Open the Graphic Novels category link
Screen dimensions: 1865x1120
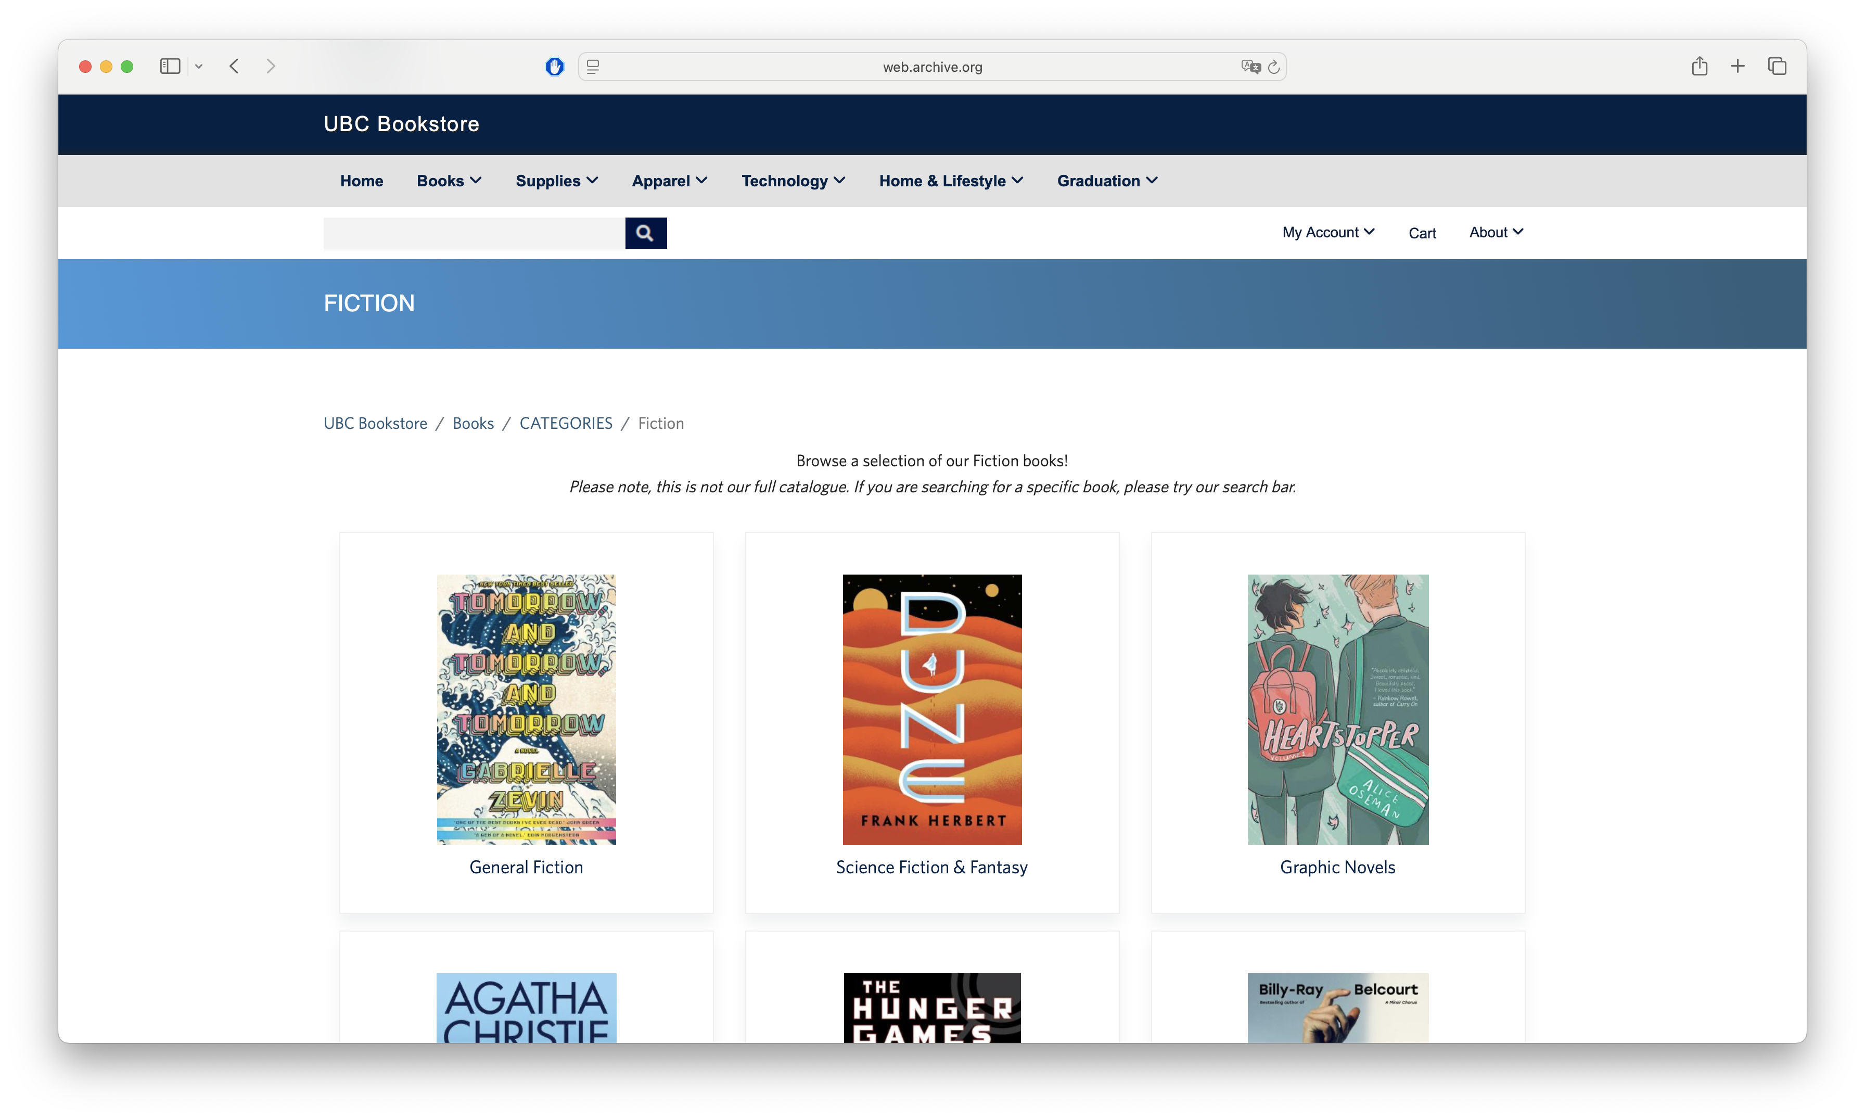[1338, 868]
